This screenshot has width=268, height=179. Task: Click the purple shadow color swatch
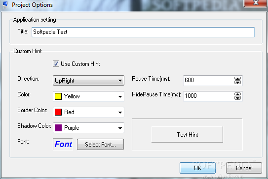(58, 128)
